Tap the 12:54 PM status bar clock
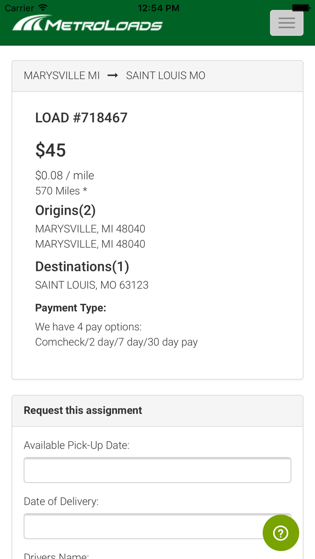The width and height of the screenshot is (315, 559). click(x=158, y=8)
